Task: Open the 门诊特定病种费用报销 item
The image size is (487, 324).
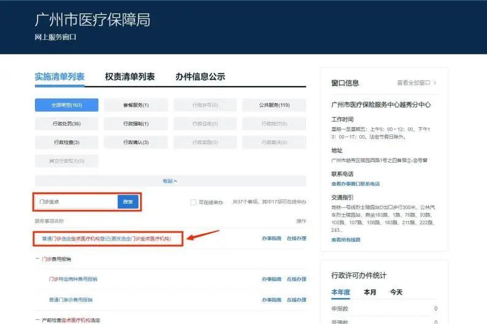Action: [73, 279]
